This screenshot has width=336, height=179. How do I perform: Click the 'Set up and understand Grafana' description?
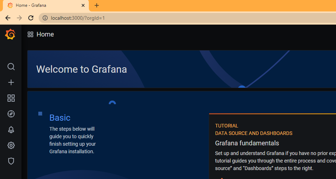click(x=275, y=161)
